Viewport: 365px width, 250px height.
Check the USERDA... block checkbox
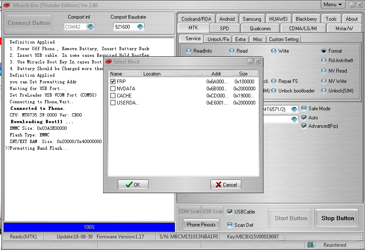(x=113, y=102)
